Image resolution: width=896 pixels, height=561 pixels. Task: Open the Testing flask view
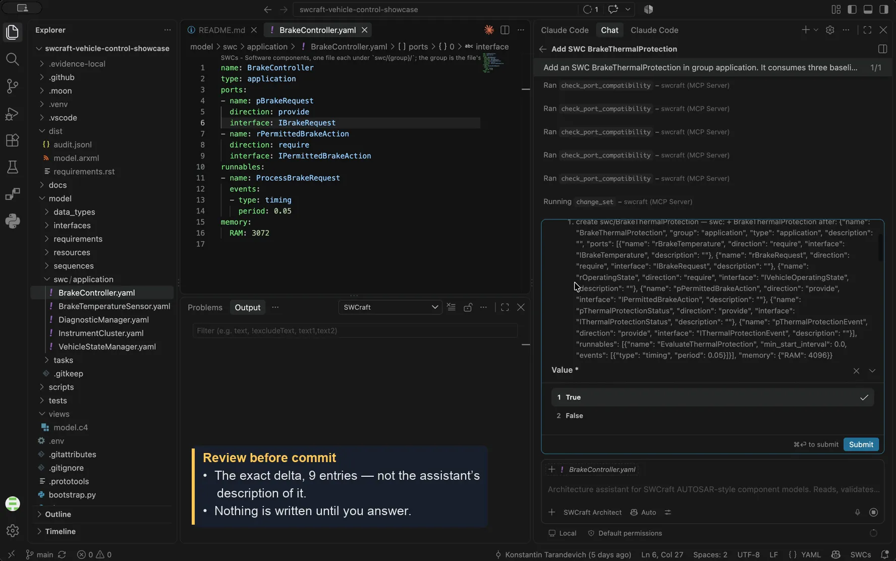13,167
